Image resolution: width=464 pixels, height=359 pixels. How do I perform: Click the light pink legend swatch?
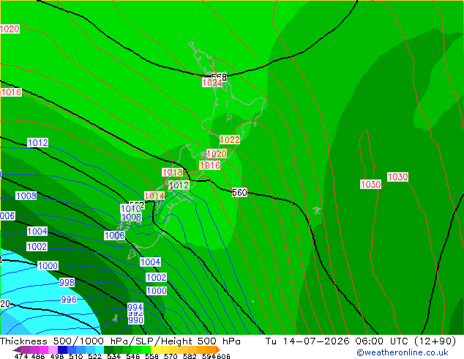(53, 349)
